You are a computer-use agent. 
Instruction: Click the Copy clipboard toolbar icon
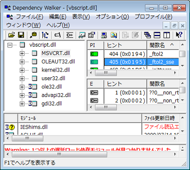(x=33, y=35)
